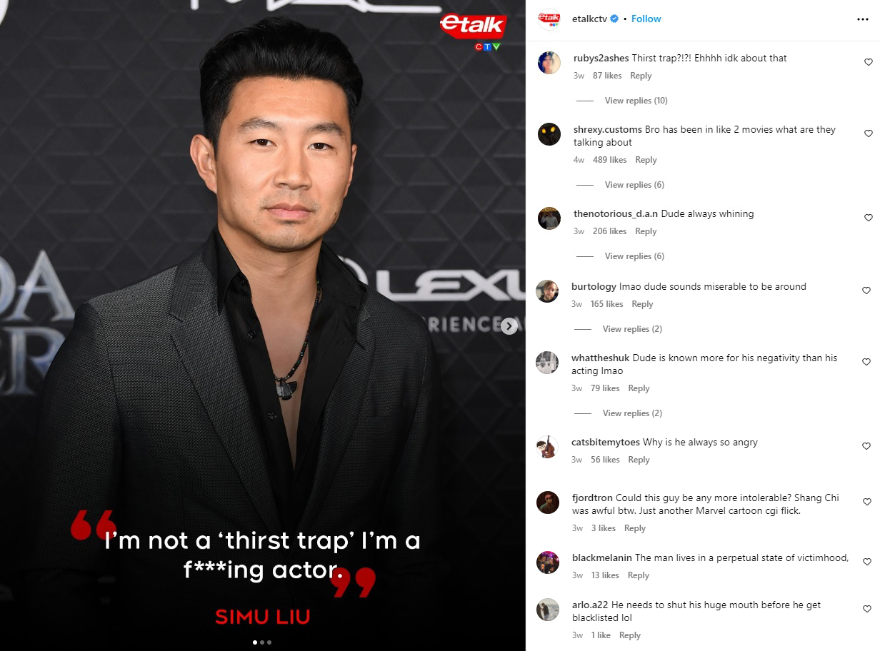Like rubys2ashes comment with heart icon
The height and width of the screenshot is (651, 880).
pos(868,62)
